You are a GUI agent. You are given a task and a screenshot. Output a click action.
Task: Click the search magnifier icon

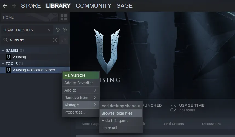(x=5, y=40)
